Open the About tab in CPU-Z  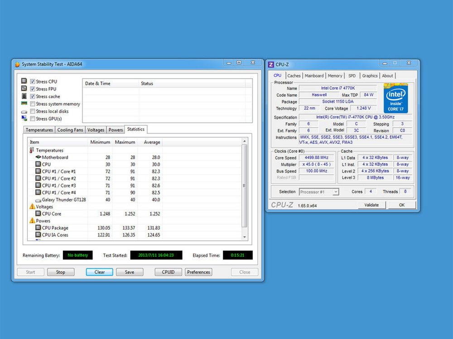387,76
